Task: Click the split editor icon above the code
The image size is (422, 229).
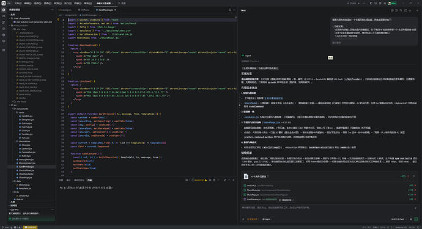Action: tap(230, 10)
